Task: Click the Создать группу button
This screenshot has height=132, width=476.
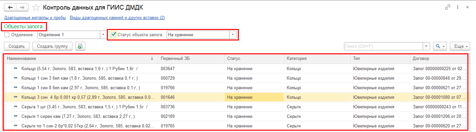Action: pyautogui.click(x=52, y=46)
